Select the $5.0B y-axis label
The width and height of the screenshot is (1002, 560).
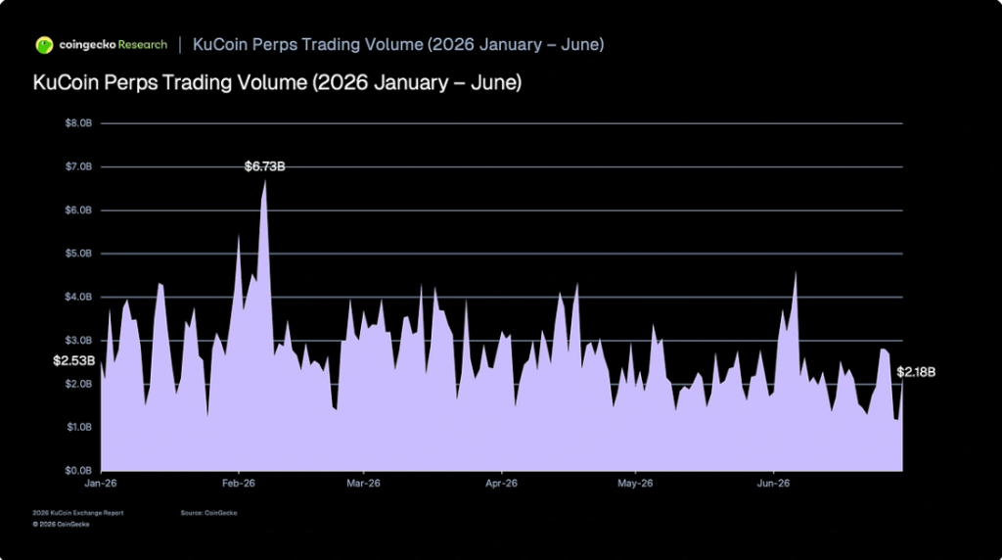(78, 254)
